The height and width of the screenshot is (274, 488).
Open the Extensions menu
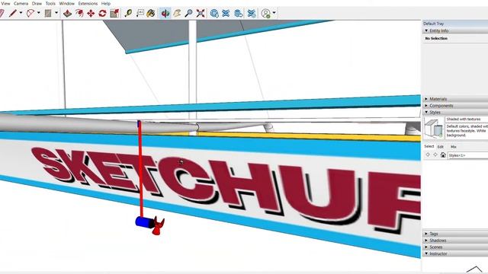(x=88, y=3)
